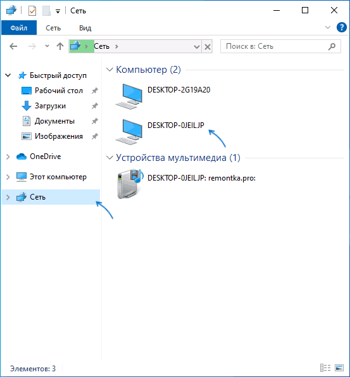The height and width of the screenshot is (377, 350).
Task: Switch to the Сеть ribbon tab
Action: coord(53,28)
